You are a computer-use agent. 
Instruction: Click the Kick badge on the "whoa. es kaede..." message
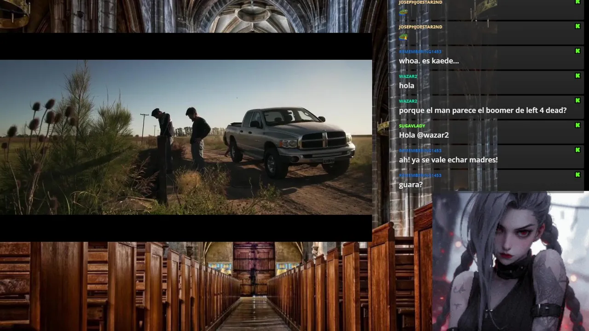[x=577, y=51]
